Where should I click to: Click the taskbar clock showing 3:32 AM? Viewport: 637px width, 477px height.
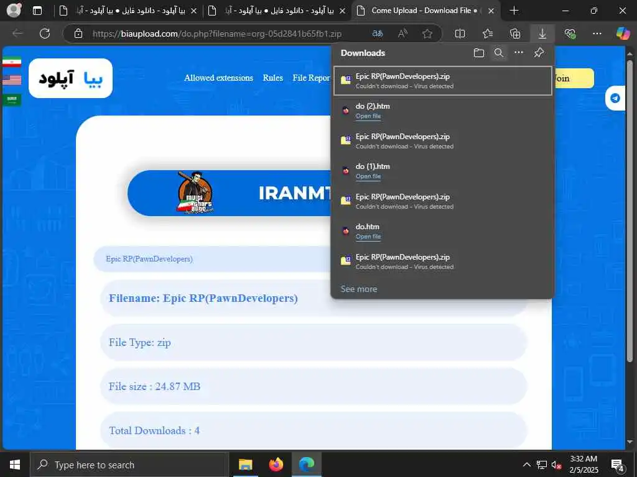point(584,465)
